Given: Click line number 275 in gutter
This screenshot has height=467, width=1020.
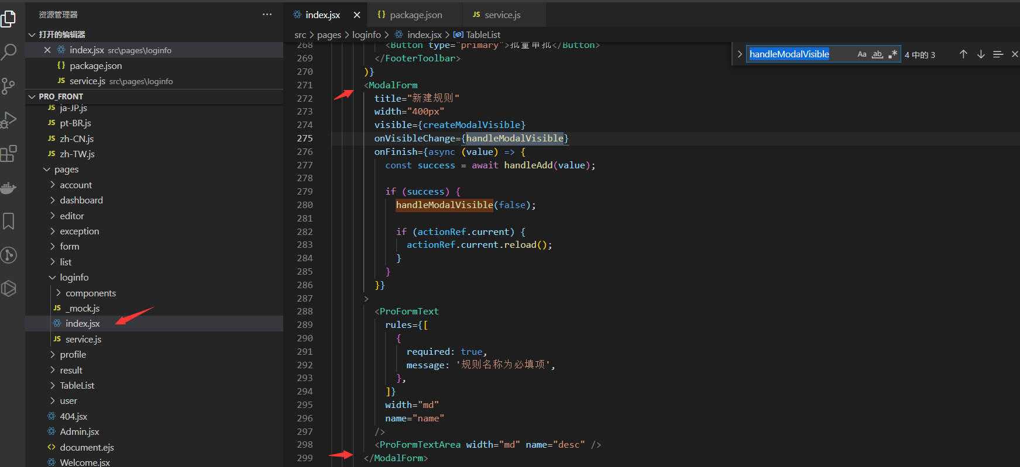Looking at the screenshot, I should [x=305, y=139].
